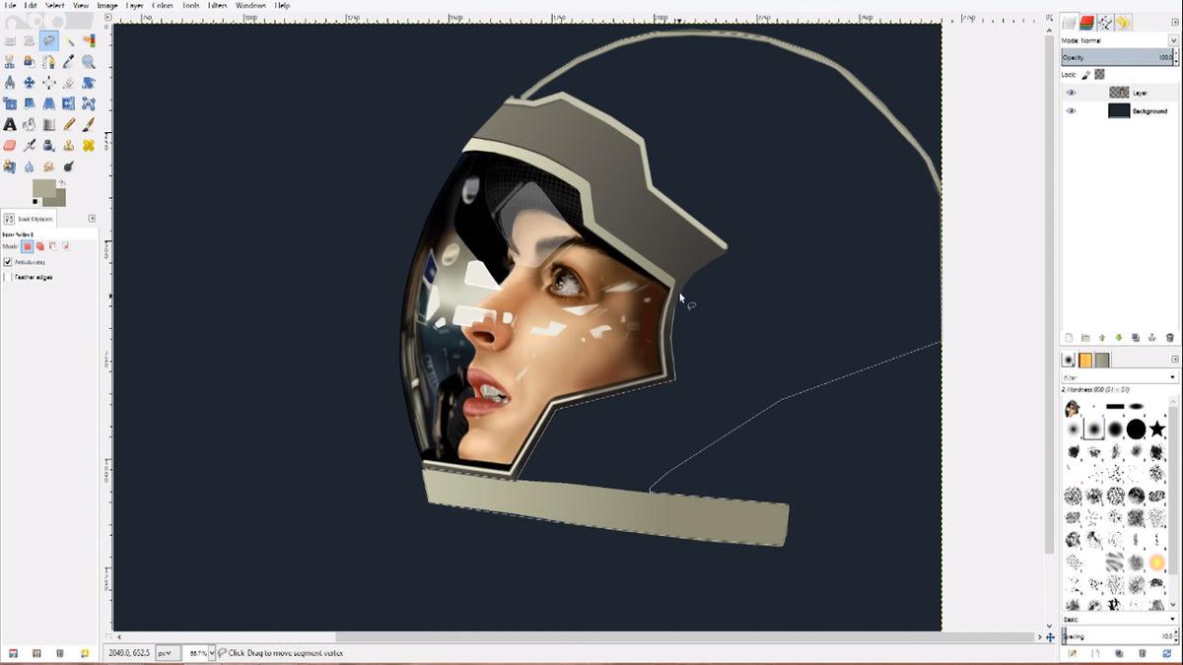Screen dimensions: 1183x665
Task: Open the Filters menu
Action: 217,6
